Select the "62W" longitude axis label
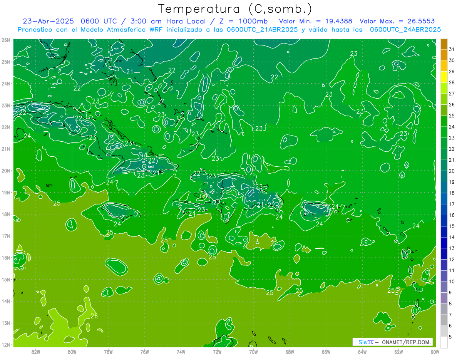Screen dimensions: 462x357 (398, 352)
